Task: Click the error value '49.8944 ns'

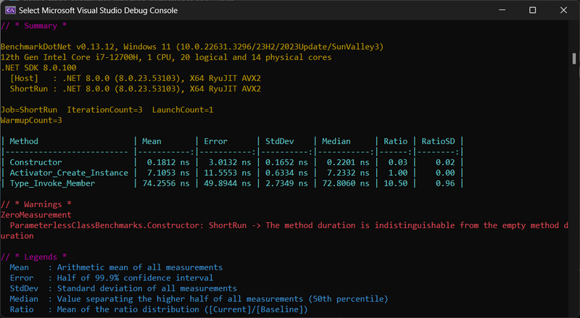Action: click(228, 183)
